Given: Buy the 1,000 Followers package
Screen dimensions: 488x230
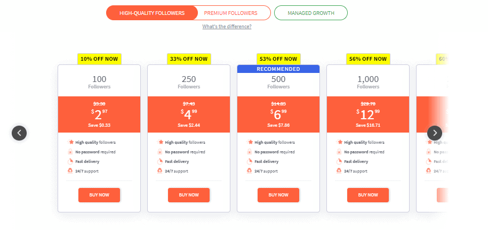Looking at the screenshot, I should (368, 195).
